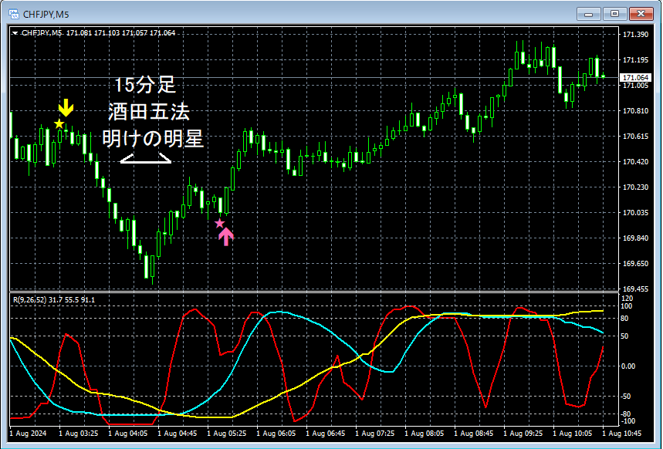
Task: Click the 1 Aug 2024 time label
Action: tap(28, 434)
